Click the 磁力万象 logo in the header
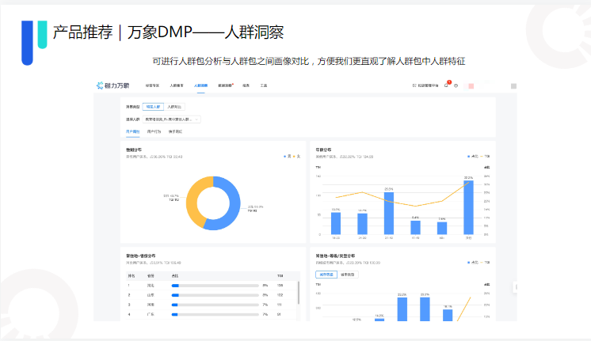Viewport: 591px width, 341px height. point(112,85)
